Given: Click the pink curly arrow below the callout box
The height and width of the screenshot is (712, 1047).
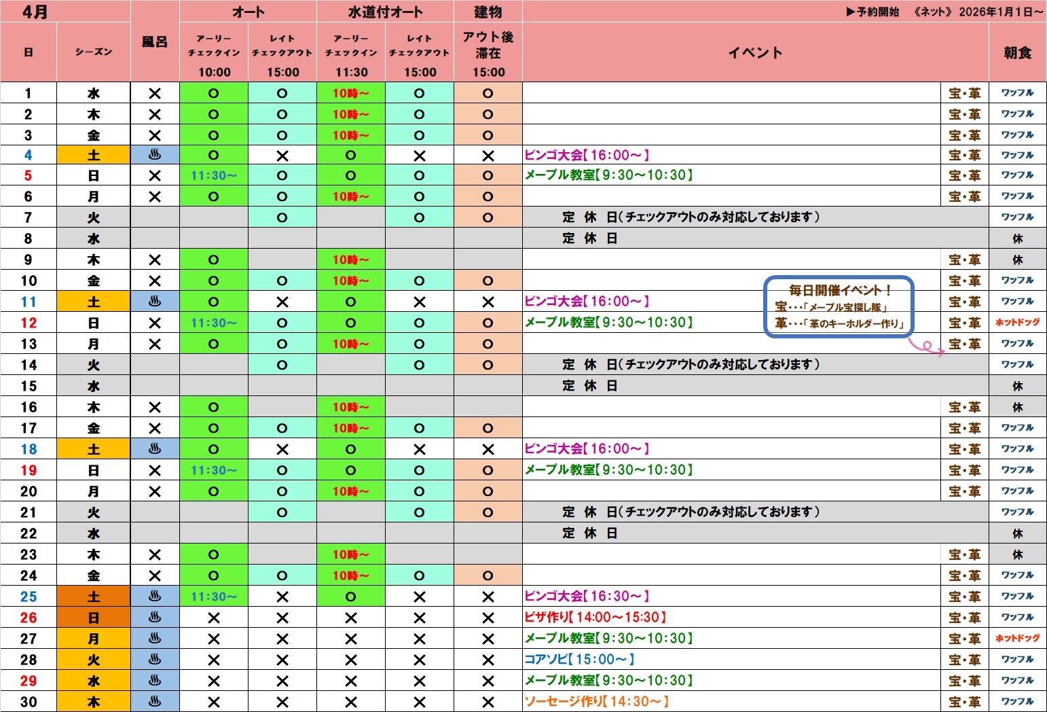Looking at the screenshot, I should coord(926,347).
